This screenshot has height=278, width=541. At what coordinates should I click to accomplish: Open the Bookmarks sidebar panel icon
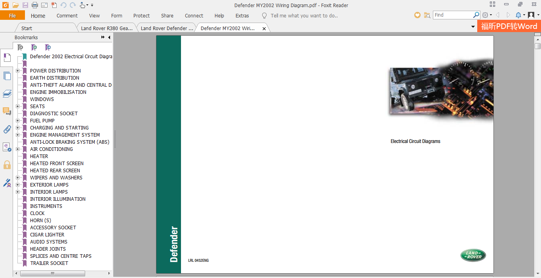(x=7, y=58)
